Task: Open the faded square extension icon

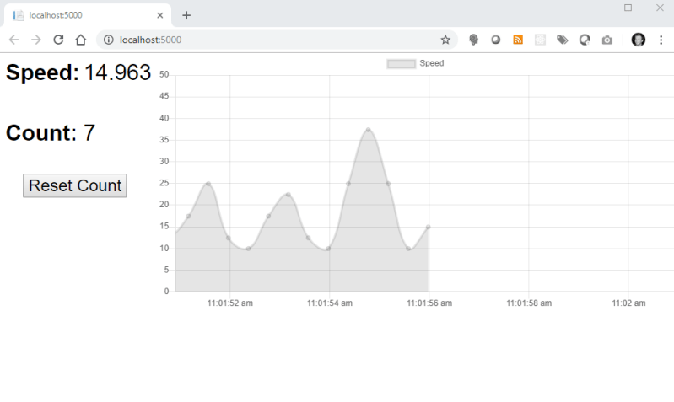Action: (541, 40)
